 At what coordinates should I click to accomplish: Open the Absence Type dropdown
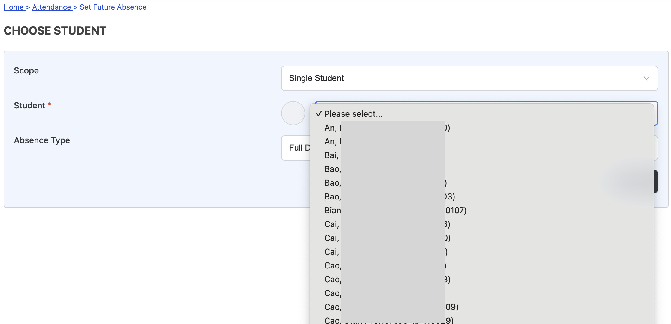click(296, 148)
